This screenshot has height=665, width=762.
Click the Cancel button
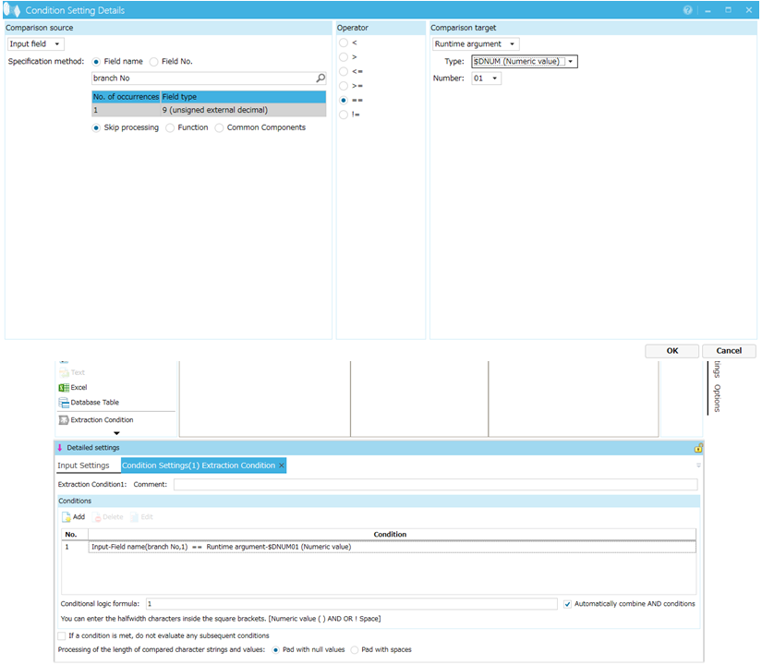(x=729, y=351)
